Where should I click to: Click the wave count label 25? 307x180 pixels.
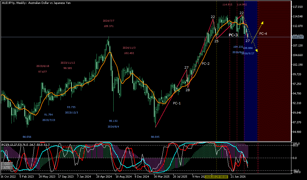point(216,41)
